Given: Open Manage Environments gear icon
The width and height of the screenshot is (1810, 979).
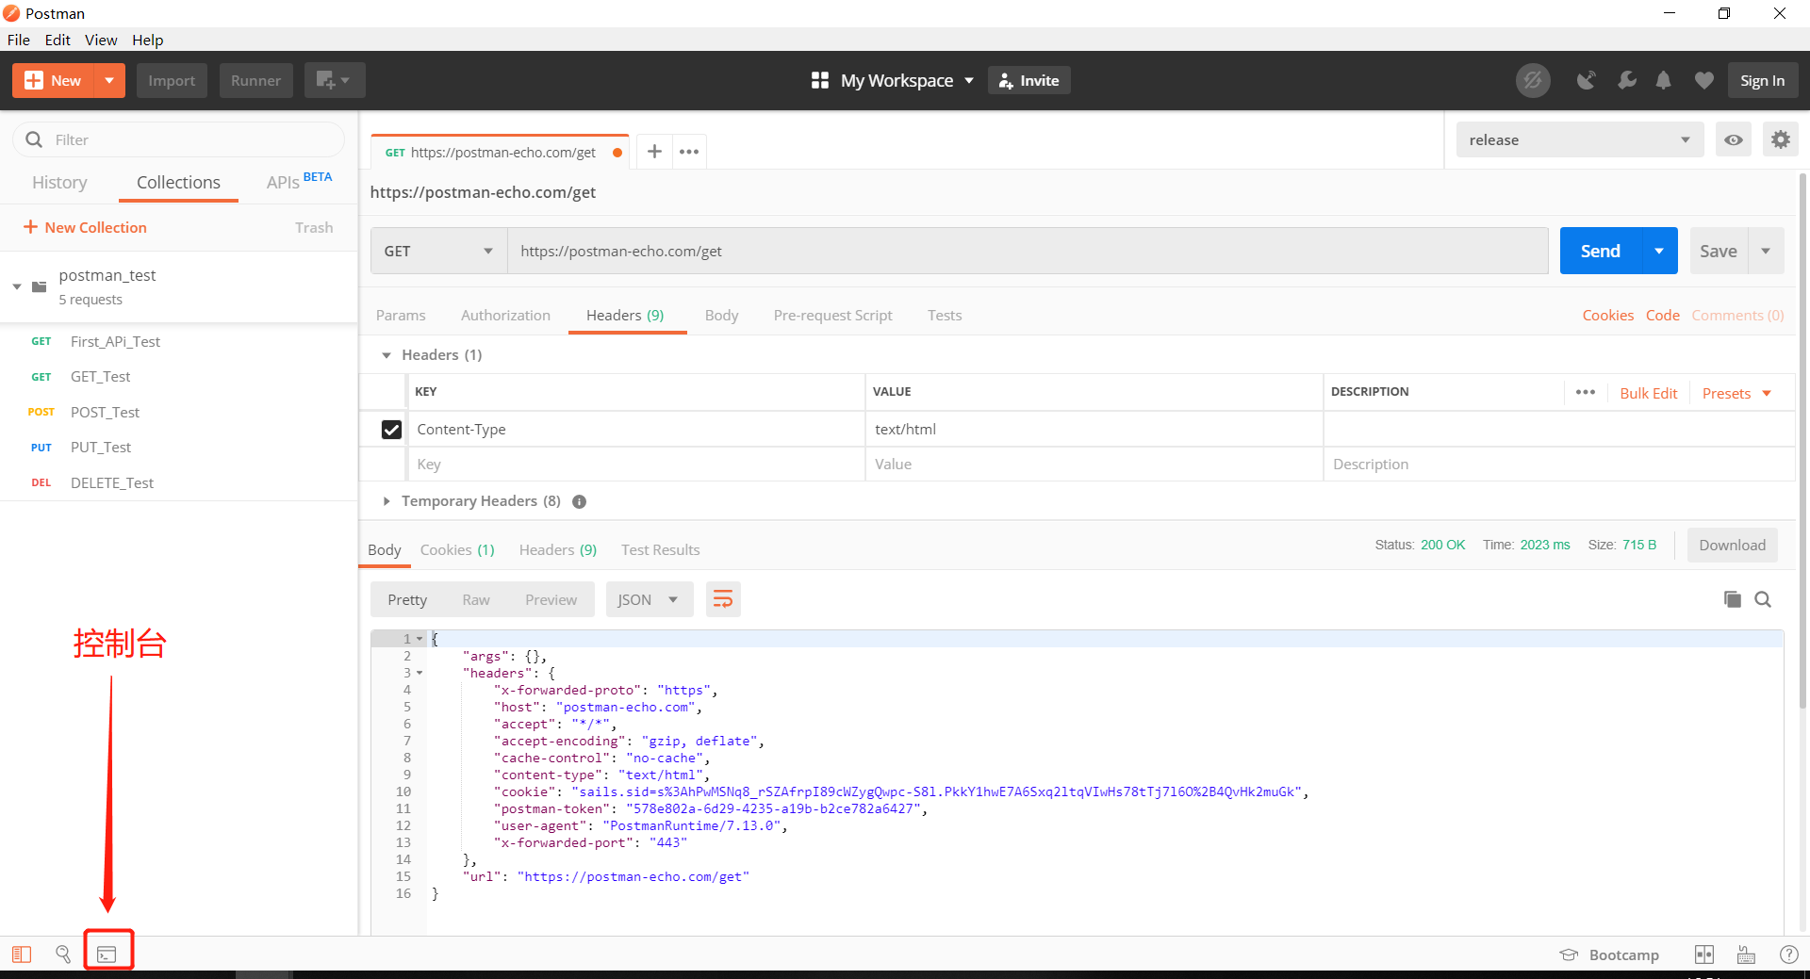Looking at the screenshot, I should [x=1780, y=139].
